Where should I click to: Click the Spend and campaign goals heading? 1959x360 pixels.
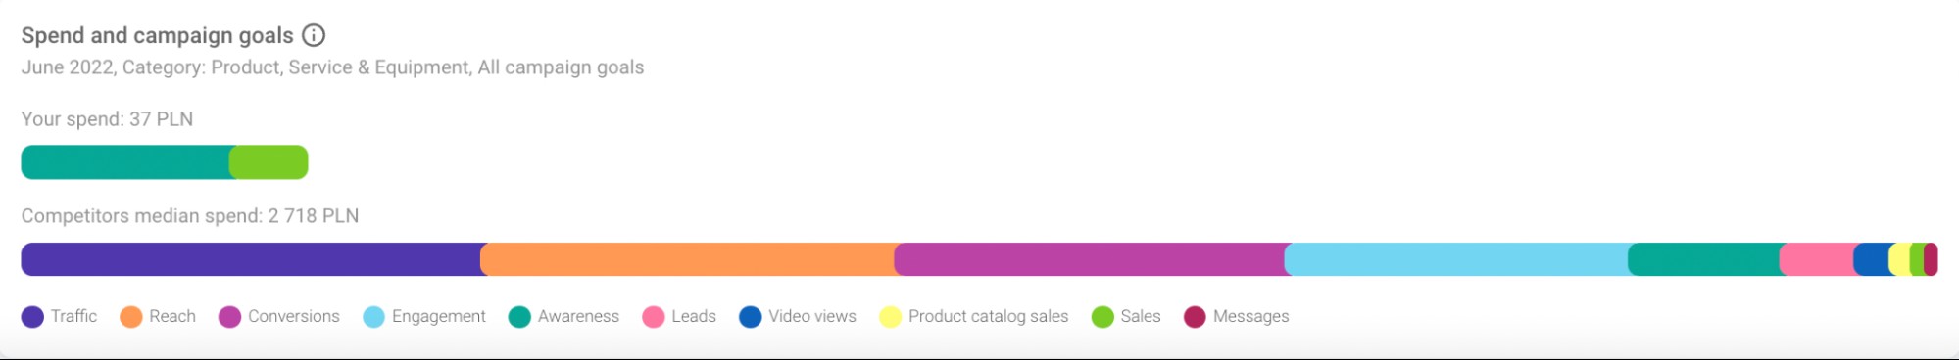click(158, 35)
